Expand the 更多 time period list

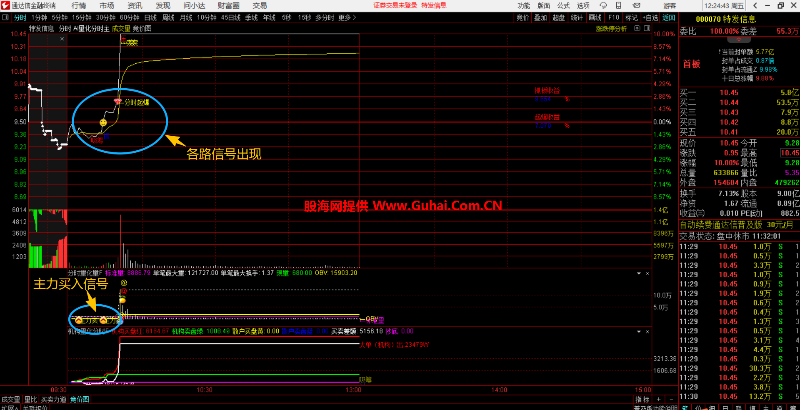347,17
